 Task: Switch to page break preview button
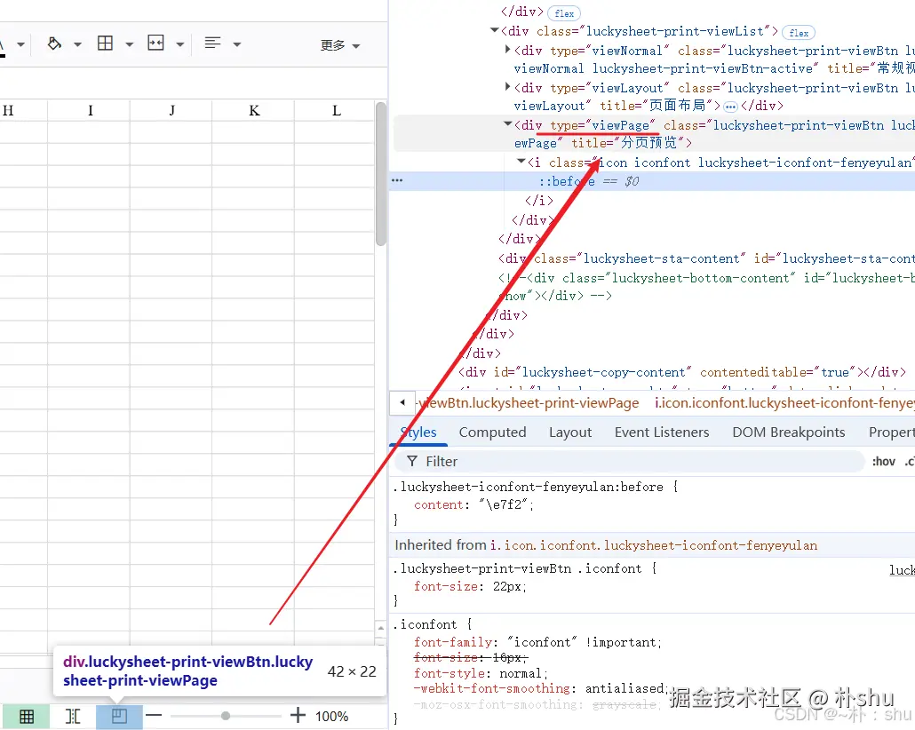coord(119,717)
